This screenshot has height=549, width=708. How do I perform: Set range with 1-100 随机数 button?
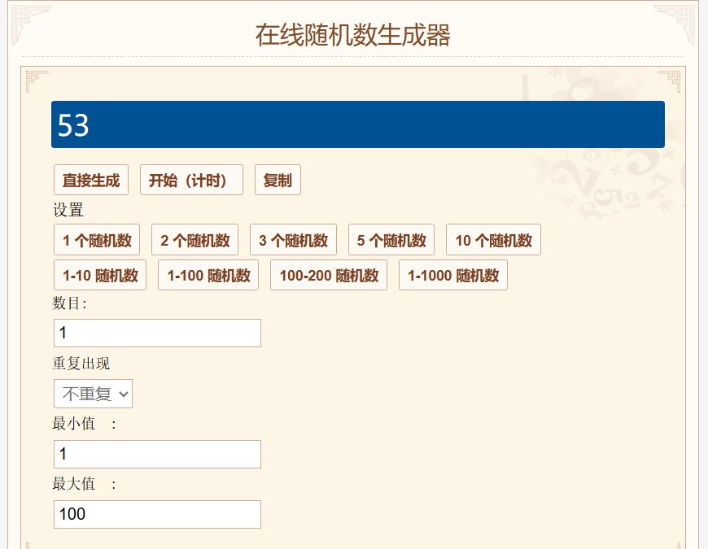(208, 275)
